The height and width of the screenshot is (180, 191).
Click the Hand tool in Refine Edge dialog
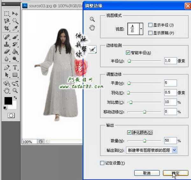pyautogui.click(x=92, y=28)
